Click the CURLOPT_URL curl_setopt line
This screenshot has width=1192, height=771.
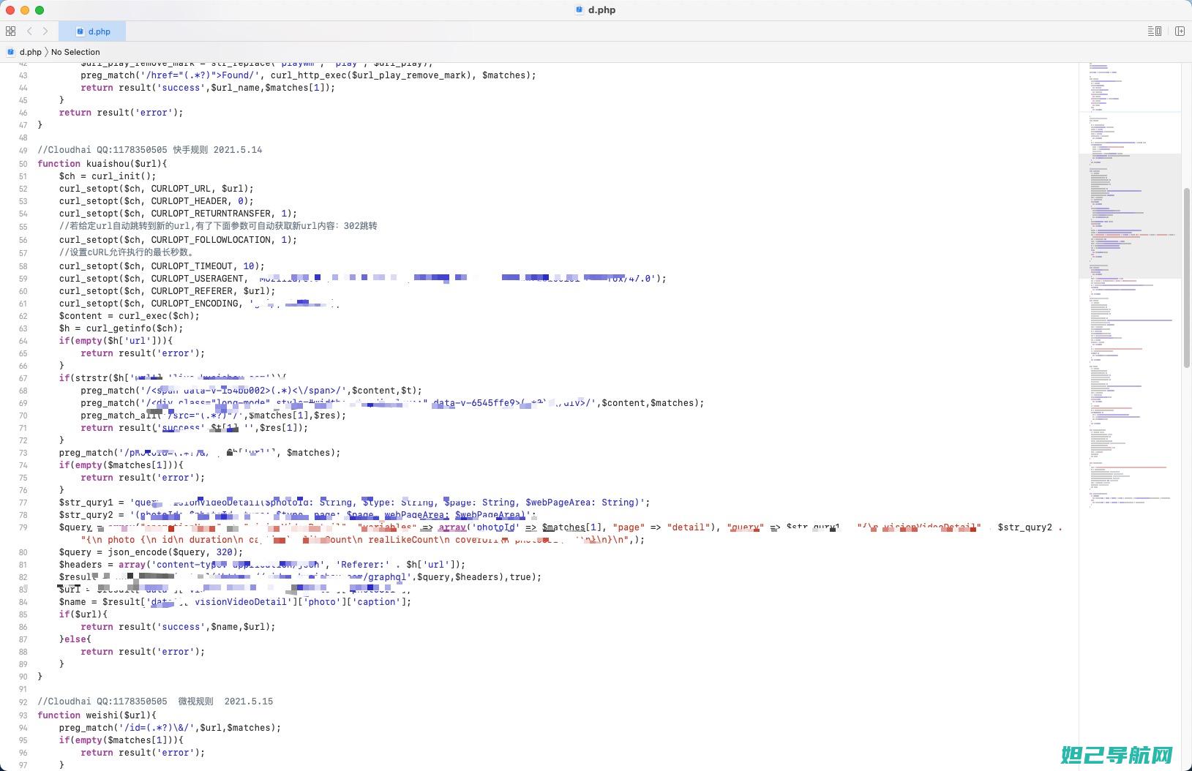157,189
